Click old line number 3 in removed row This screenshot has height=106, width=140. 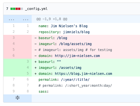(14, 38)
